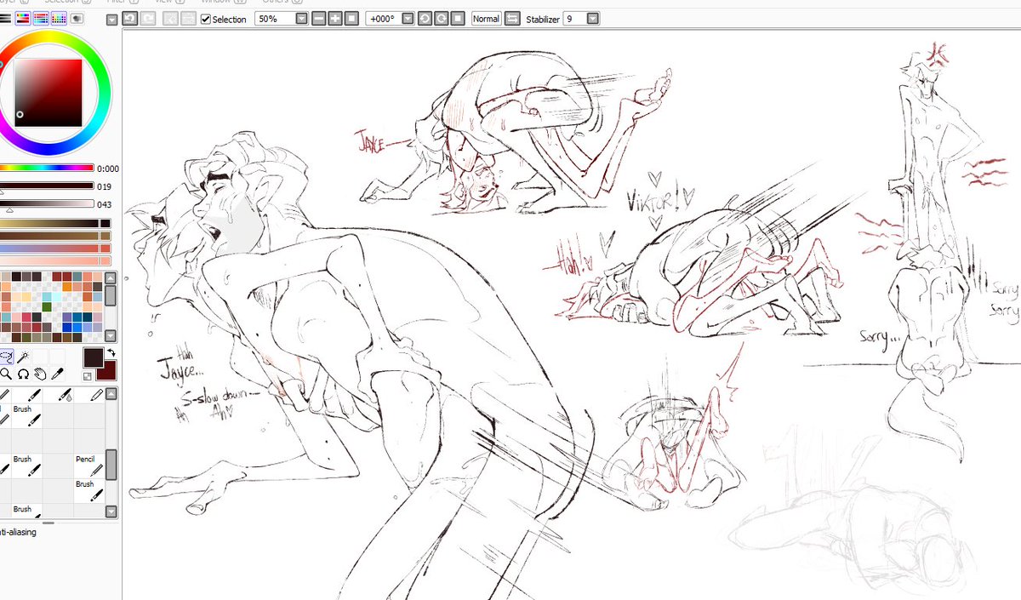
Task: Flip the view horizontally
Action: pyautogui.click(x=511, y=18)
